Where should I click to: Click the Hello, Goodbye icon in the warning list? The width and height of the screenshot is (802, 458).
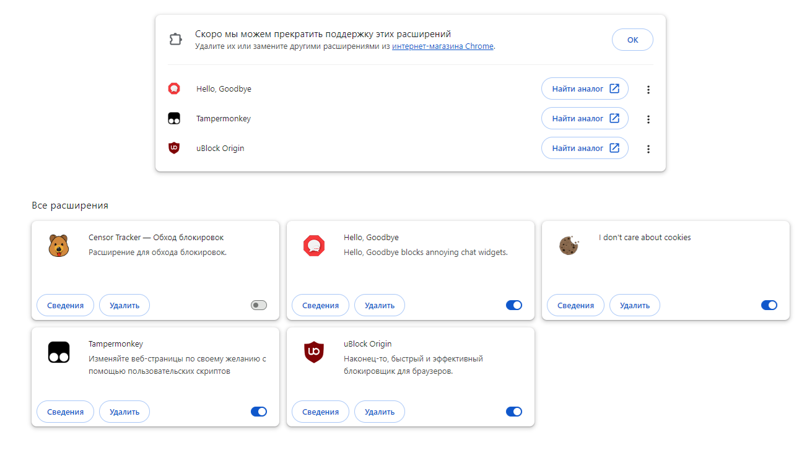click(x=174, y=89)
